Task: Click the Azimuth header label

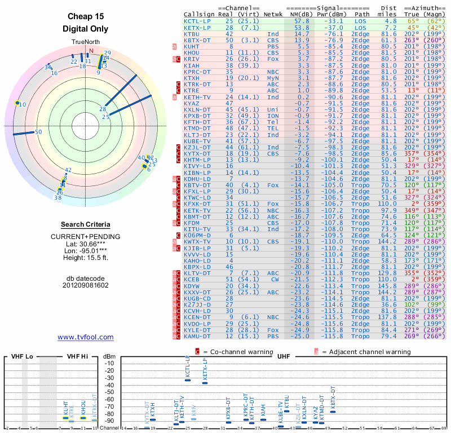Action: pyautogui.click(x=425, y=8)
